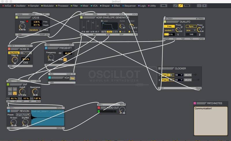Open the CLOCKER 1/8 rate dropdown
Viewport: 231px width, 141px height.
pos(178,75)
